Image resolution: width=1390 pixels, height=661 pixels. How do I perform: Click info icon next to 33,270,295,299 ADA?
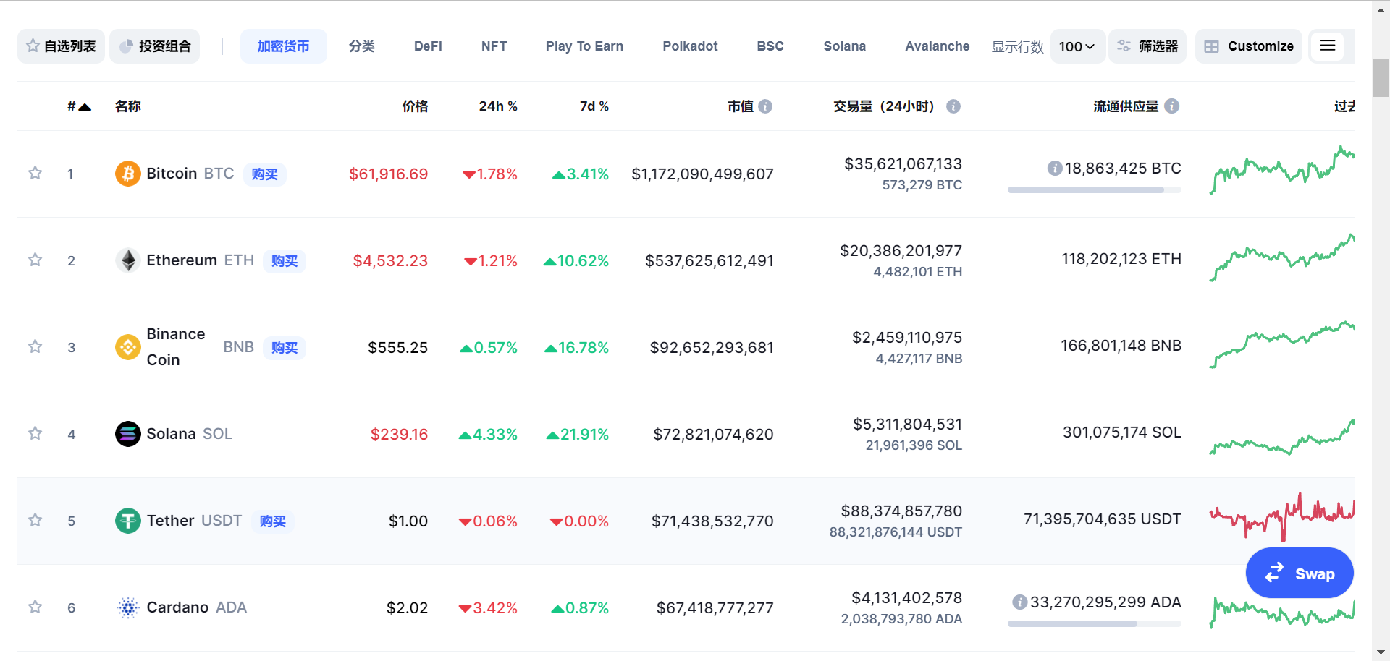click(1020, 602)
